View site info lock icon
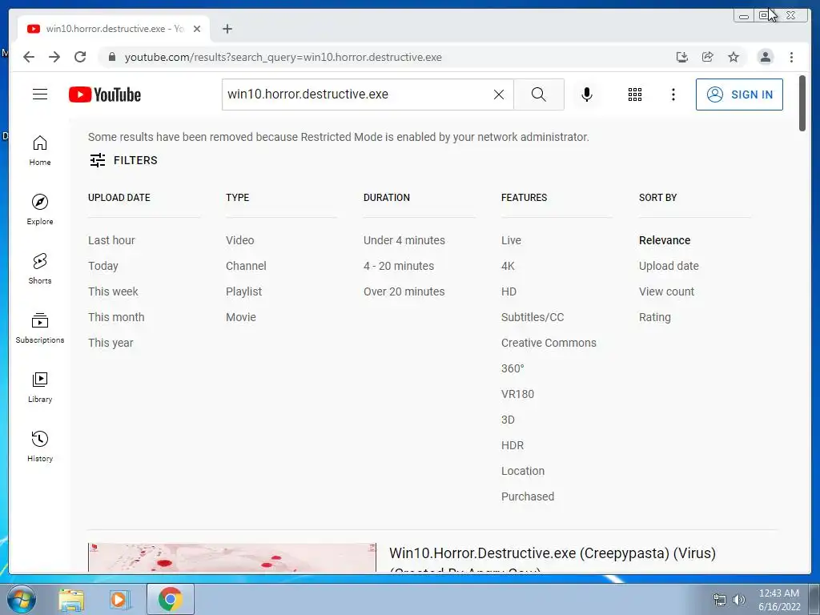 [x=112, y=57]
